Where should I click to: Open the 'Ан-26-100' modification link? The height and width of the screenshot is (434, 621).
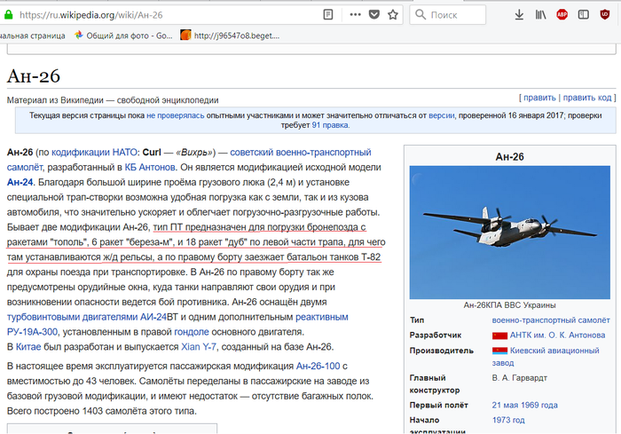316,366
